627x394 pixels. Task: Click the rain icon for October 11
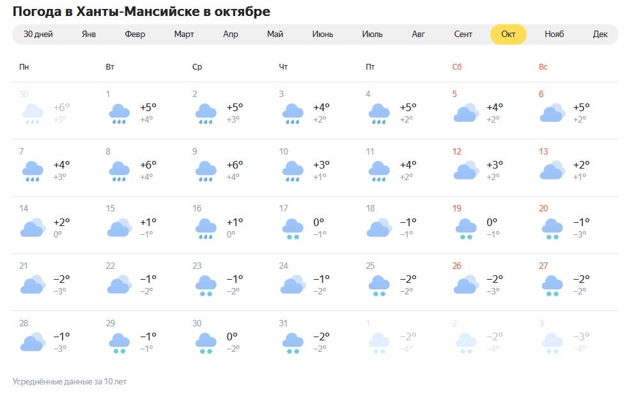[379, 170]
